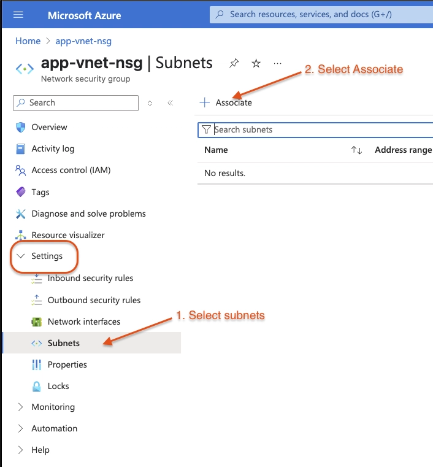Open the Activity log page
433x467 pixels.
(53, 149)
